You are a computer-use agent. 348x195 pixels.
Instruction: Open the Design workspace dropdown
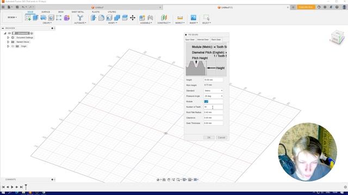(x=12, y=17)
